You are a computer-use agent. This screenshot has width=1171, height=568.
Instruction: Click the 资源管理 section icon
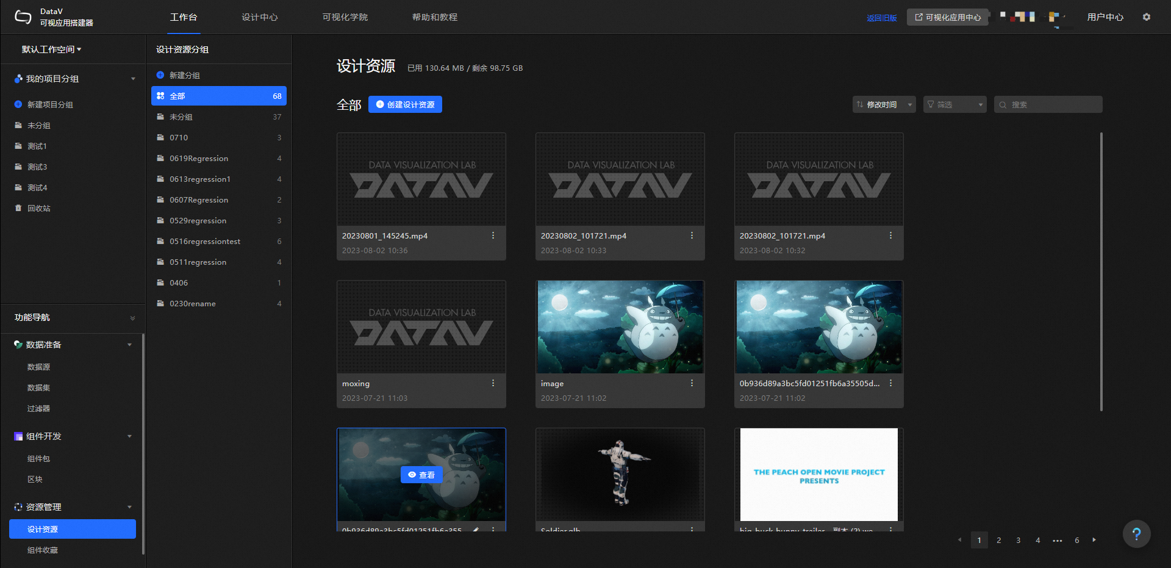[18, 507]
